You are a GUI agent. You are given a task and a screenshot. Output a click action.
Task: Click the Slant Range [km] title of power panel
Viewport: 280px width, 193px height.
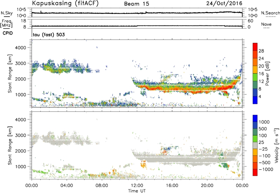coord(10,74)
